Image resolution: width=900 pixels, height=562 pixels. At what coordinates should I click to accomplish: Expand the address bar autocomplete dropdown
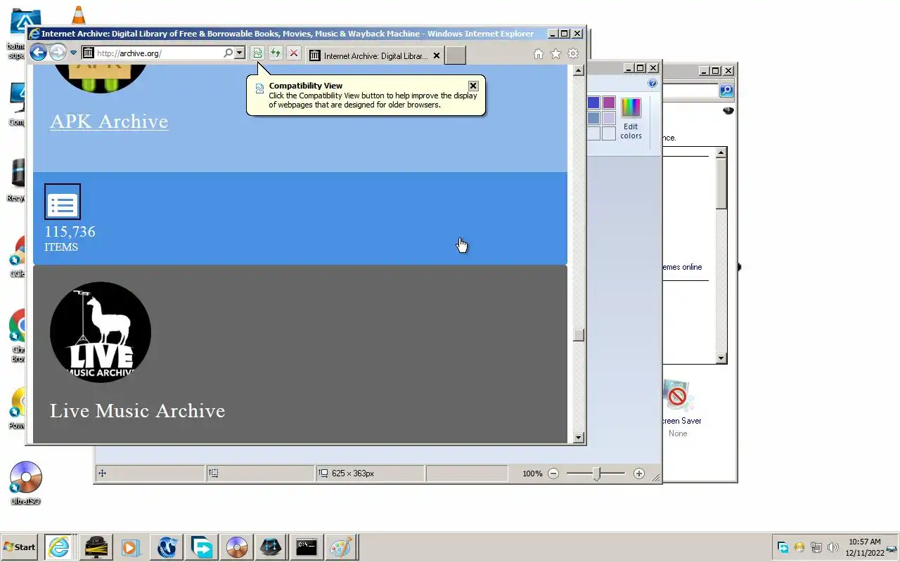click(x=240, y=53)
